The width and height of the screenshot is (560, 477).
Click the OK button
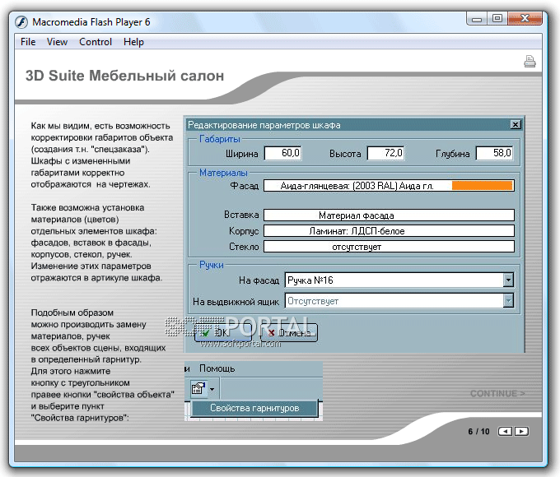223,333
